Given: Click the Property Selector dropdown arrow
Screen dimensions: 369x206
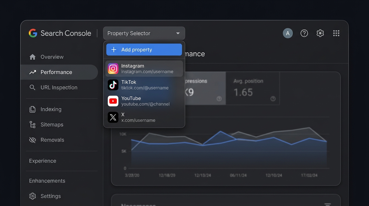Looking at the screenshot, I should [178, 33].
